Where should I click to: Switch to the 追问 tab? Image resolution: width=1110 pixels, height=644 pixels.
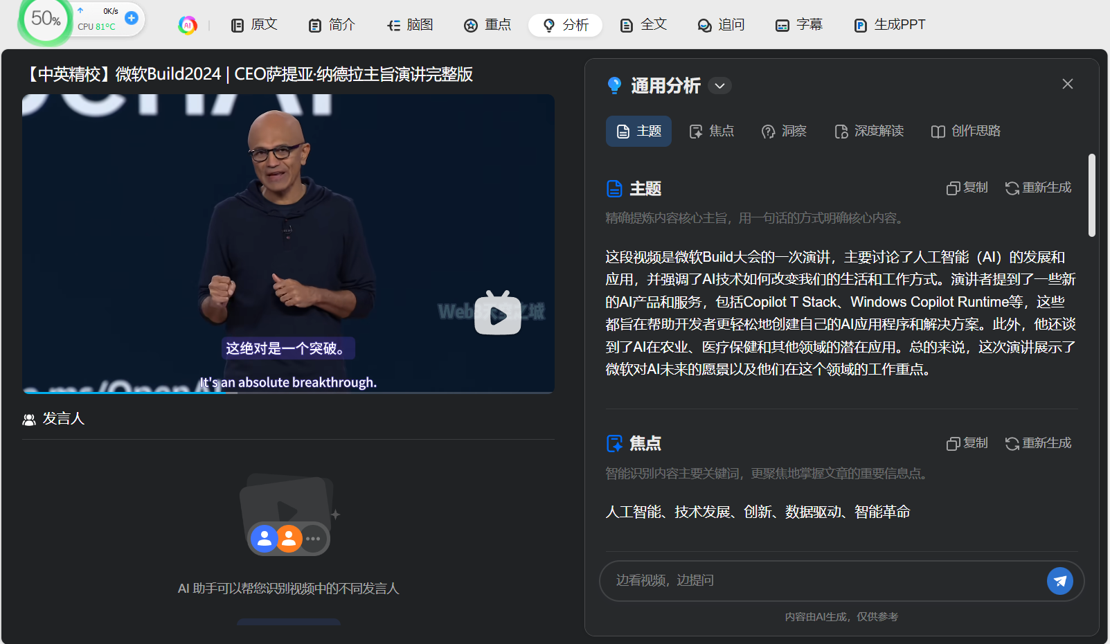pos(721,25)
